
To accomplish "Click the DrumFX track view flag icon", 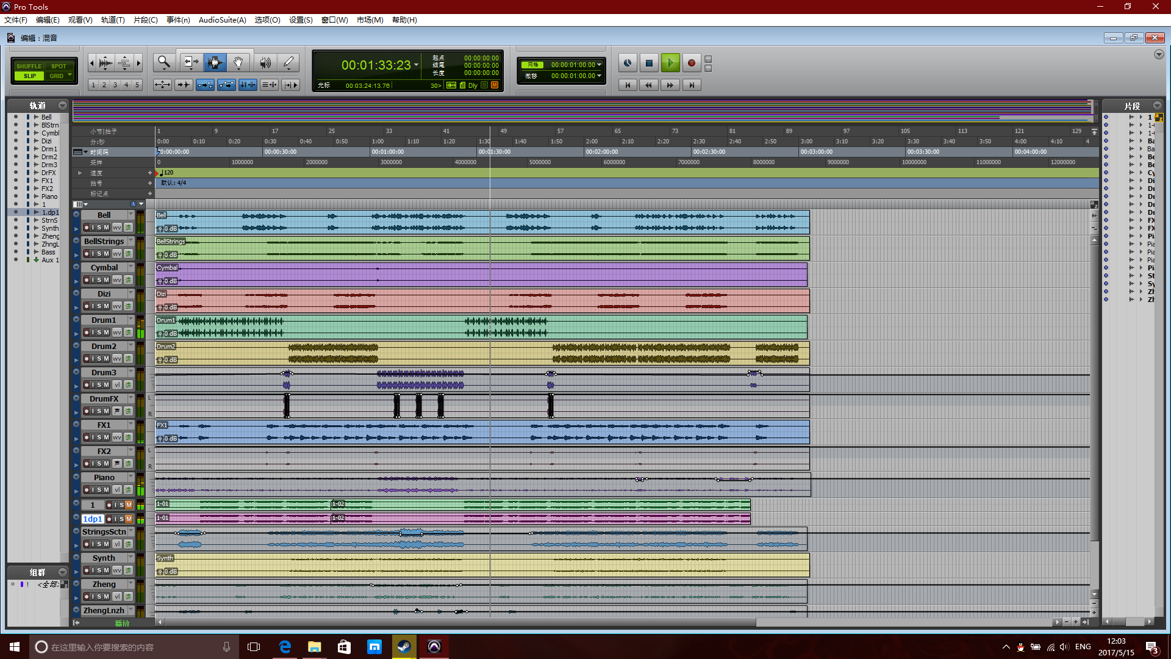I will (x=117, y=411).
